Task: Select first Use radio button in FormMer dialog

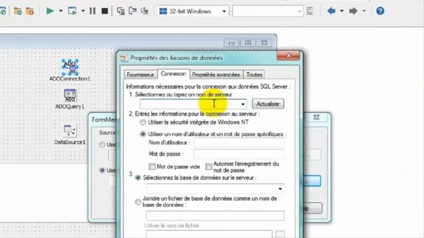Action: pos(102,145)
